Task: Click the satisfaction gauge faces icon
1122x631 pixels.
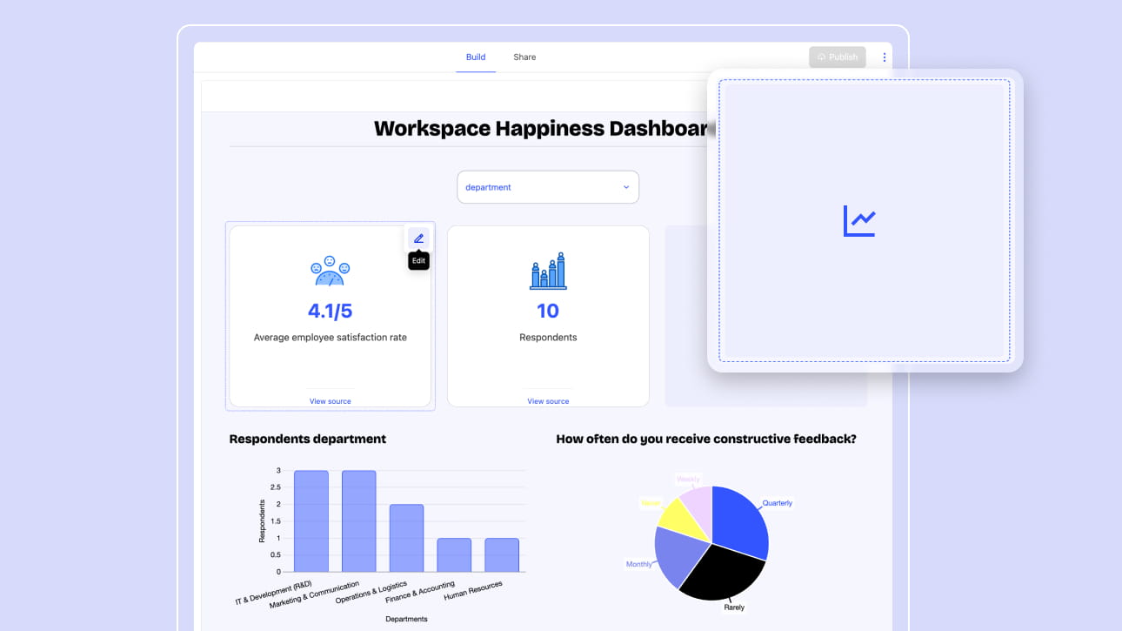Action: 330,272
